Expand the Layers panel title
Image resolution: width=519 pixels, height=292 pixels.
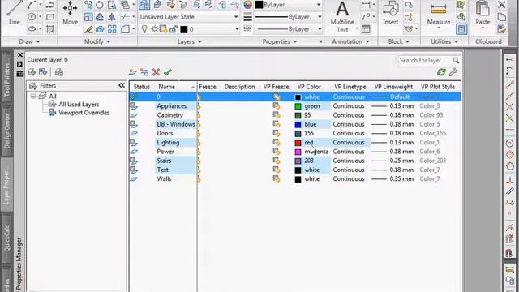[189, 41]
